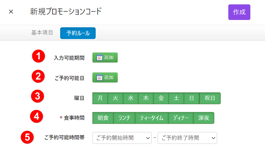Toggle Wednesday (水) weekday
The height and width of the screenshot is (164, 265).
(131, 98)
